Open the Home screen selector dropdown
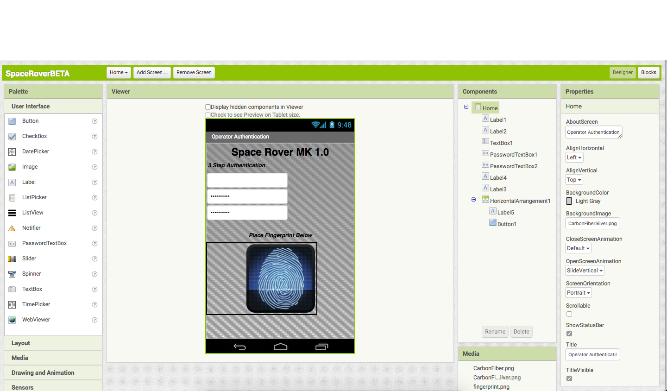The width and height of the screenshot is (667, 391). 119,72
